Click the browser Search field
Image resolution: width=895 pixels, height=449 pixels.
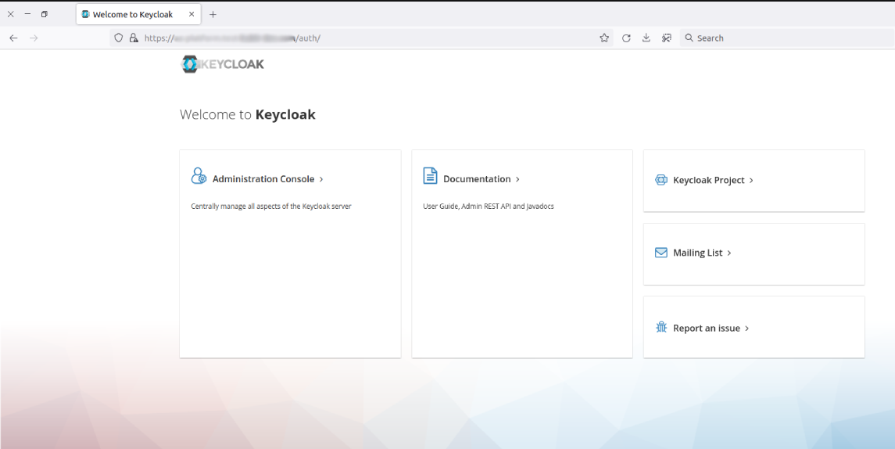tap(788, 38)
